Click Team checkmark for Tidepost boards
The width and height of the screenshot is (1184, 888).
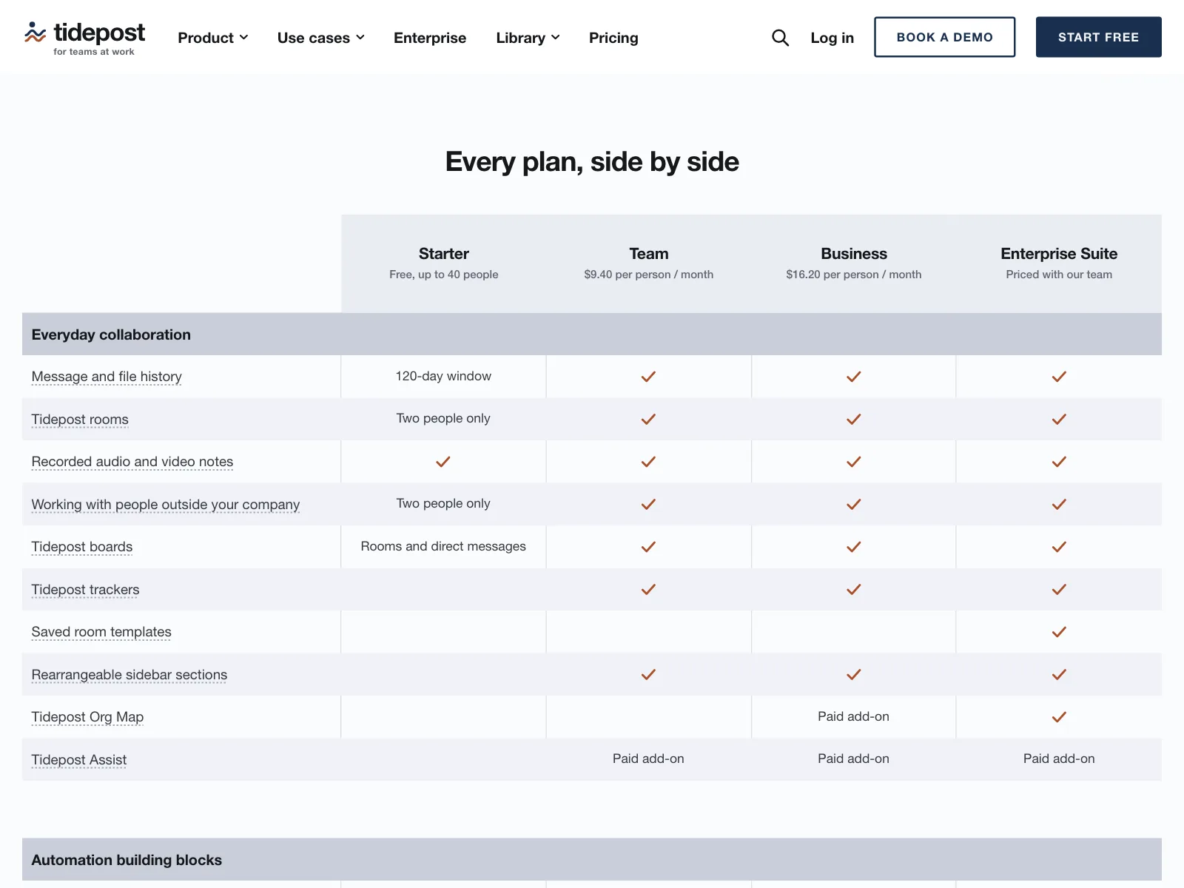coord(648,547)
